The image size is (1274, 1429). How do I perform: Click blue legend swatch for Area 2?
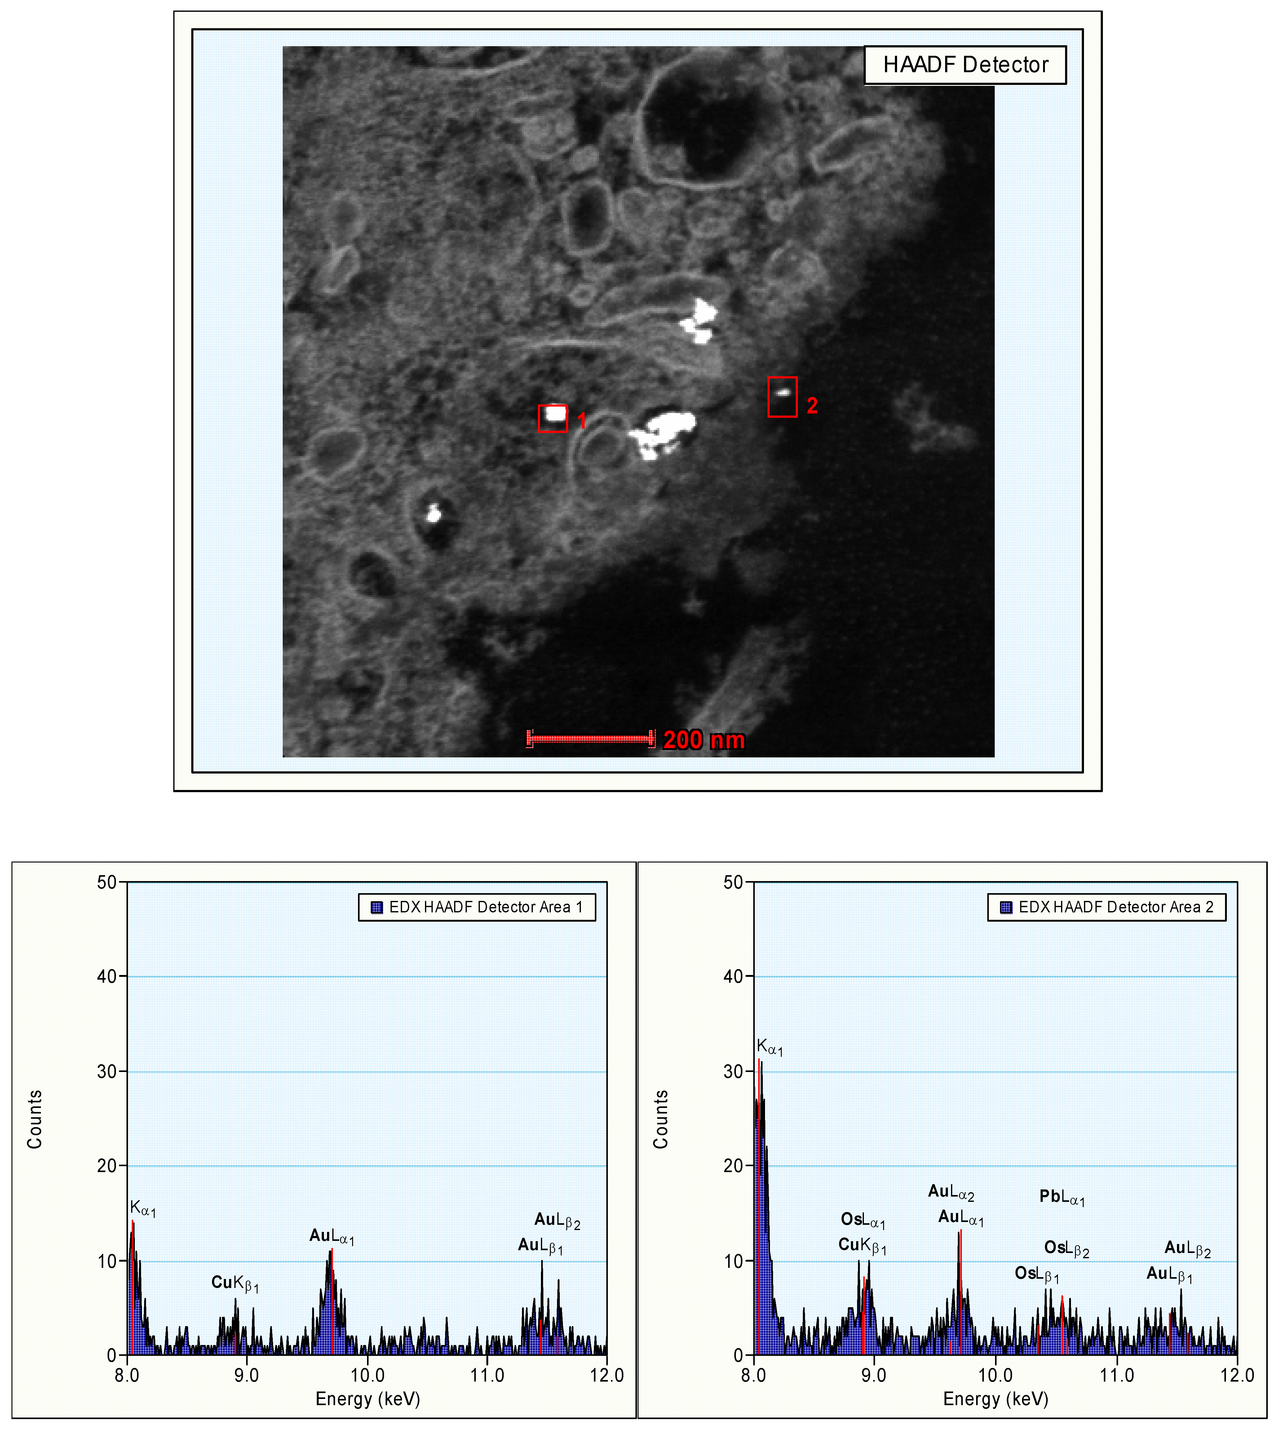[x=1006, y=907]
